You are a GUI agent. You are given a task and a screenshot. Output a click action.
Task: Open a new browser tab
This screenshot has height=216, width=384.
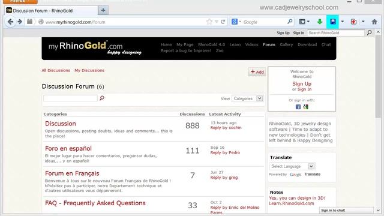click(x=103, y=10)
